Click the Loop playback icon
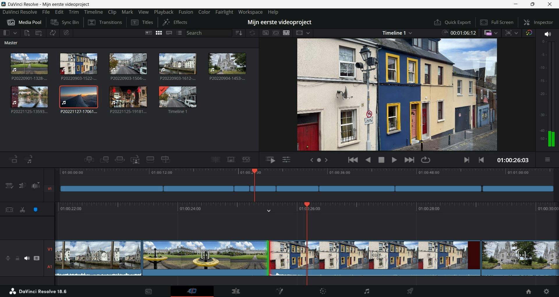 tap(425, 160)
